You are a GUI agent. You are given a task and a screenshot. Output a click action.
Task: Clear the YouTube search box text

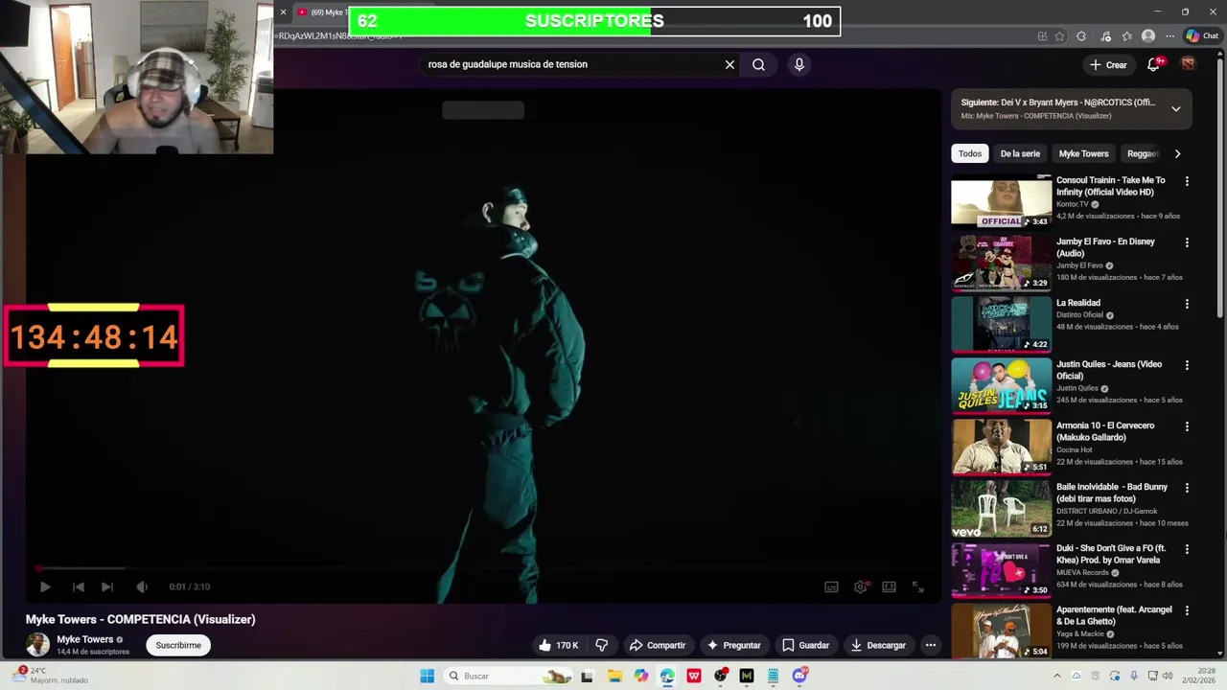[x=729, y=64]
